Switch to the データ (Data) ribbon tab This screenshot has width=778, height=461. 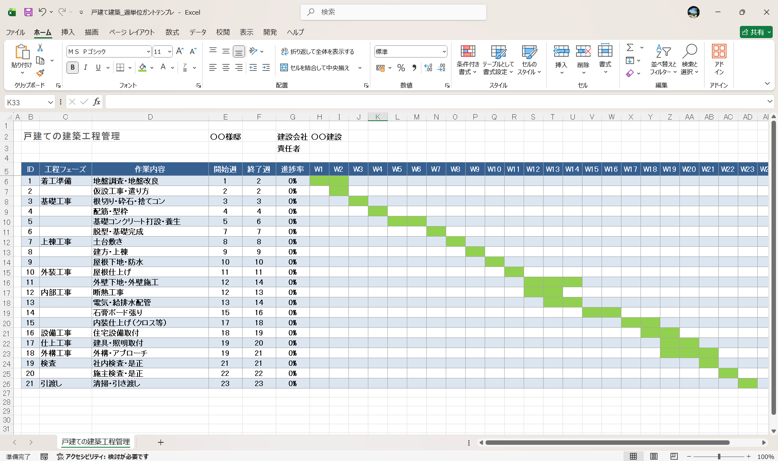pyautogui.click(x=198, y=32)
